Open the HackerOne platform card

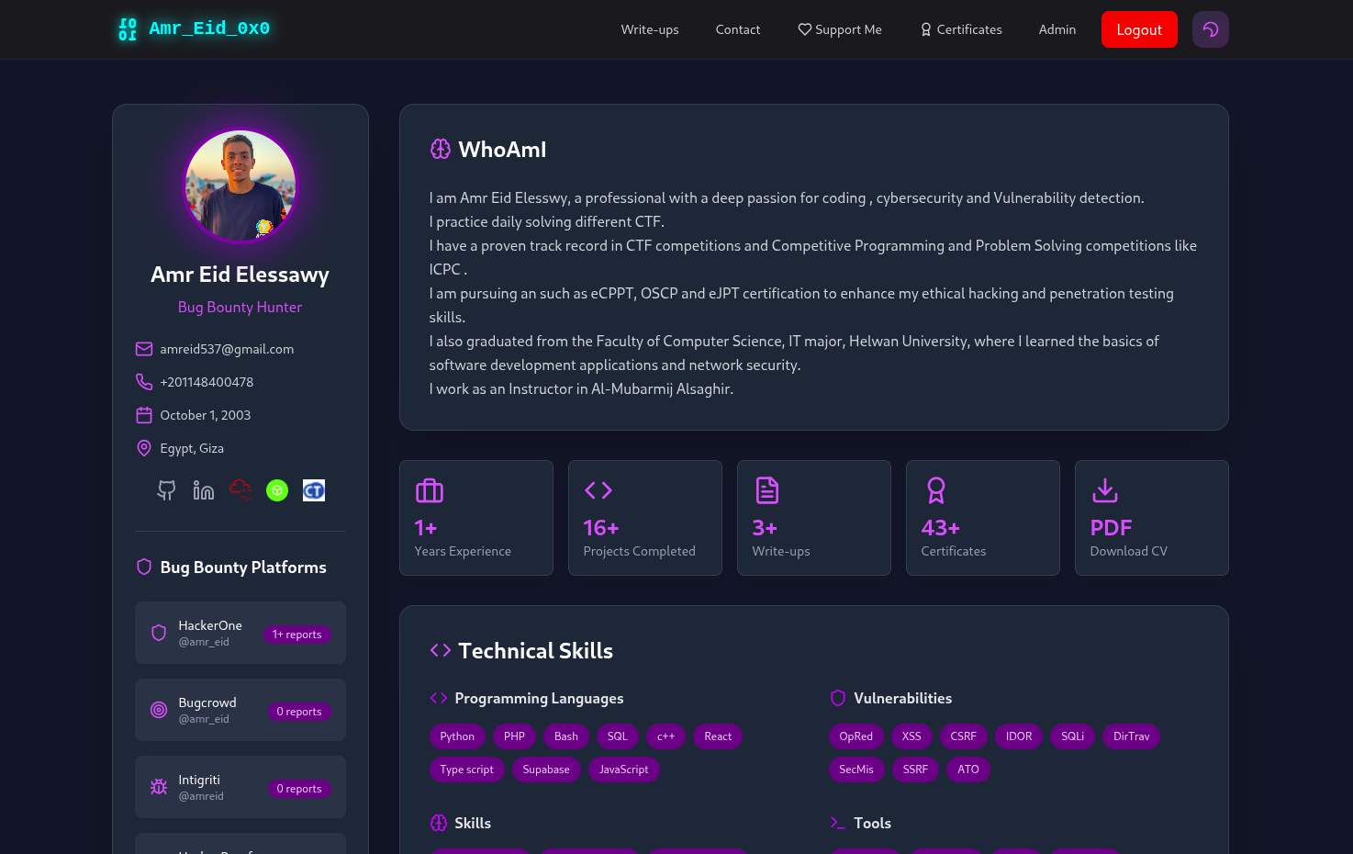click(240, 633)
